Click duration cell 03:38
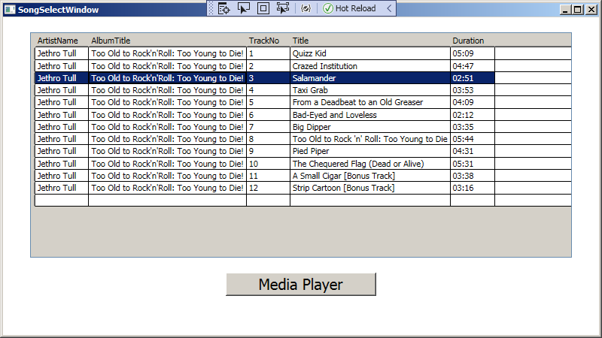 point(473,176)
